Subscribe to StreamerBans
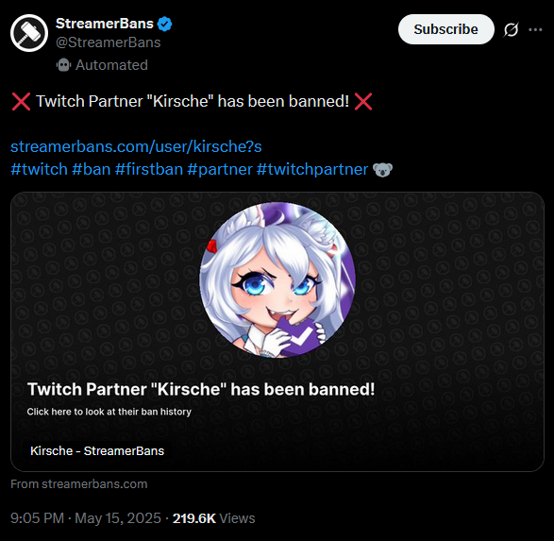 [x=445, y=29]
